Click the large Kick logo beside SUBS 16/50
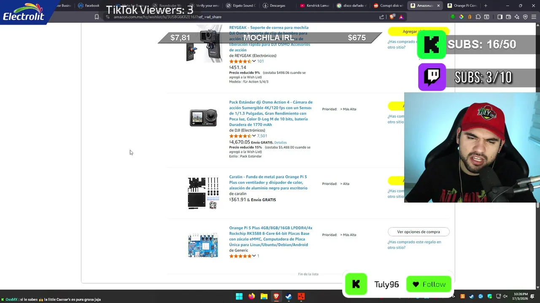Screen dimensions: 540x303 coord(432,44)
